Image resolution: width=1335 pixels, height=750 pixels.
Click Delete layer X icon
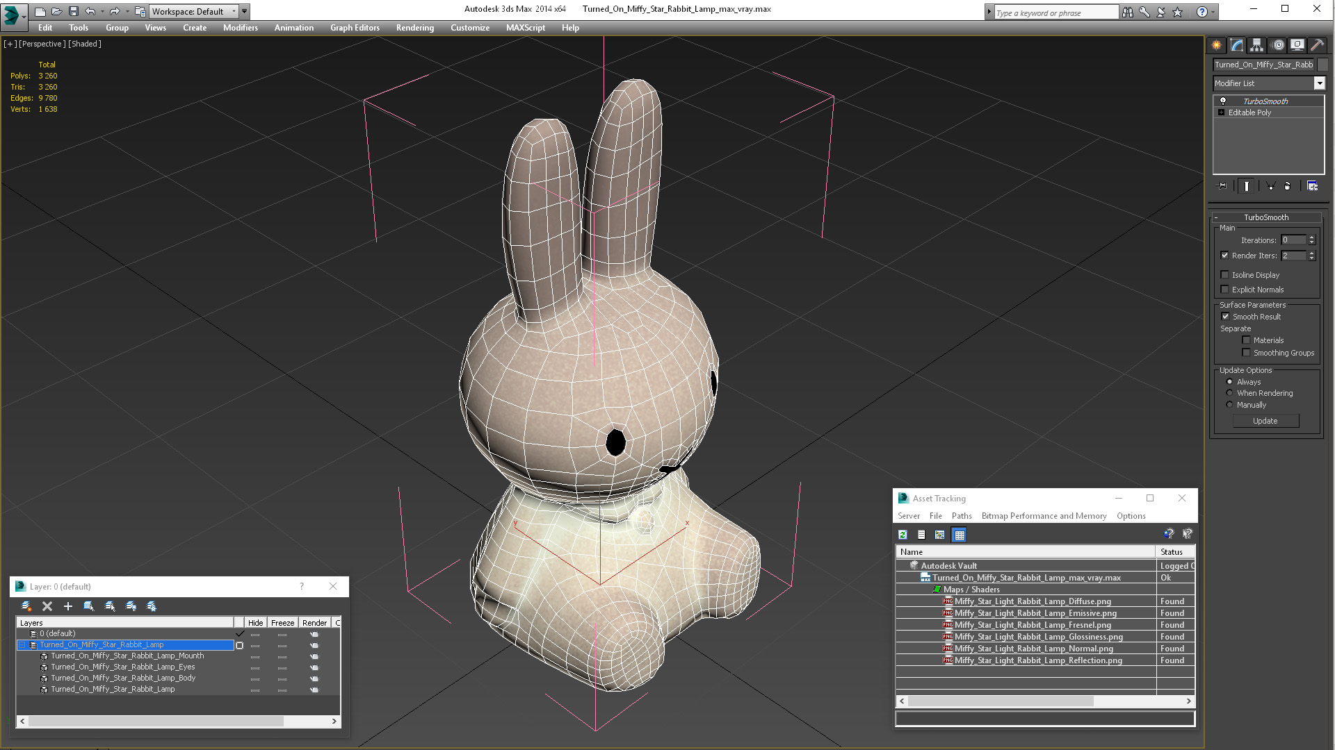(x=47, y=606)
